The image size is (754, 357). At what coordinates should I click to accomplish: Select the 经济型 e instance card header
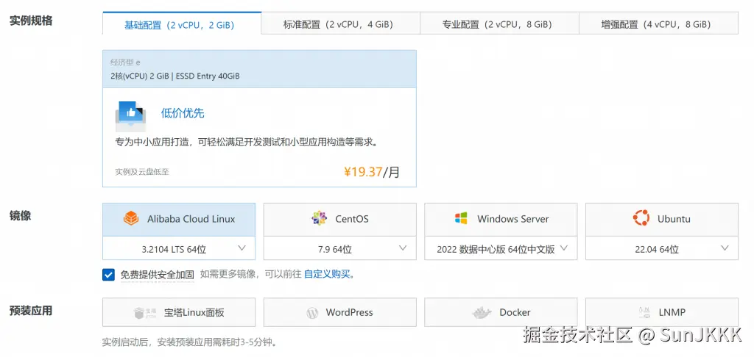coord(259,69)
